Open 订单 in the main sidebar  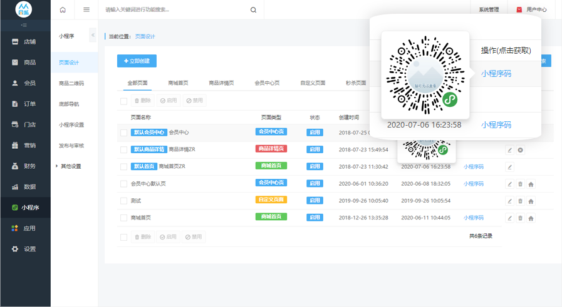coord(25,104)
